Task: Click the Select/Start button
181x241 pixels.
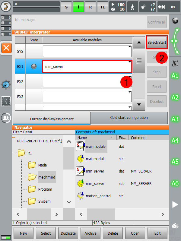Action: [157, 43]
